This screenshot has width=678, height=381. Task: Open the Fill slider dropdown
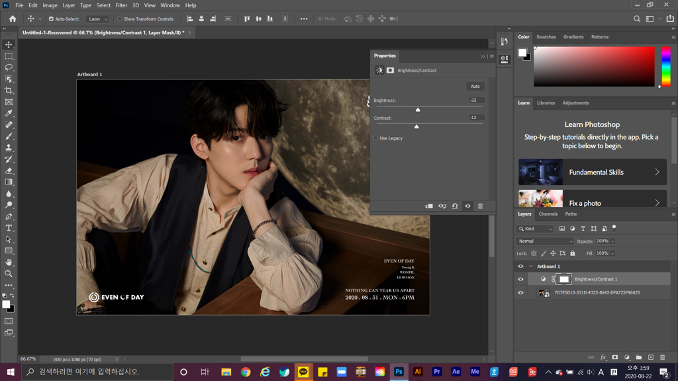[x=612, y=253]
